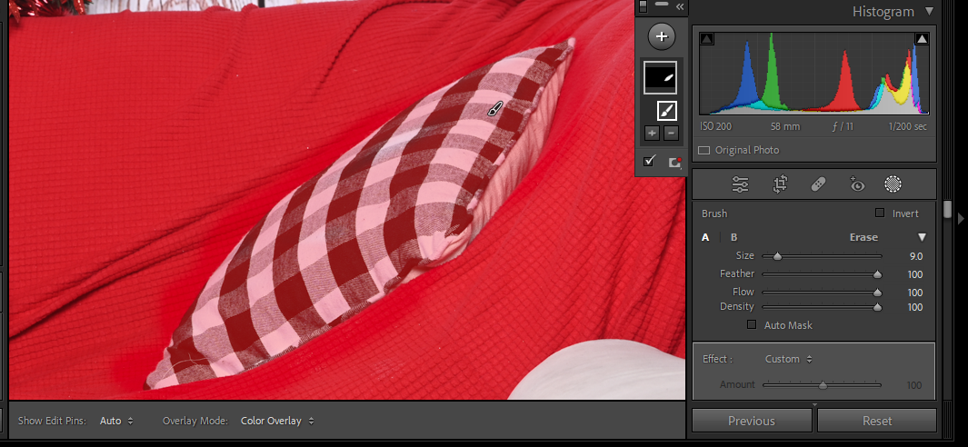Click the Density value 100

(915, 307)
